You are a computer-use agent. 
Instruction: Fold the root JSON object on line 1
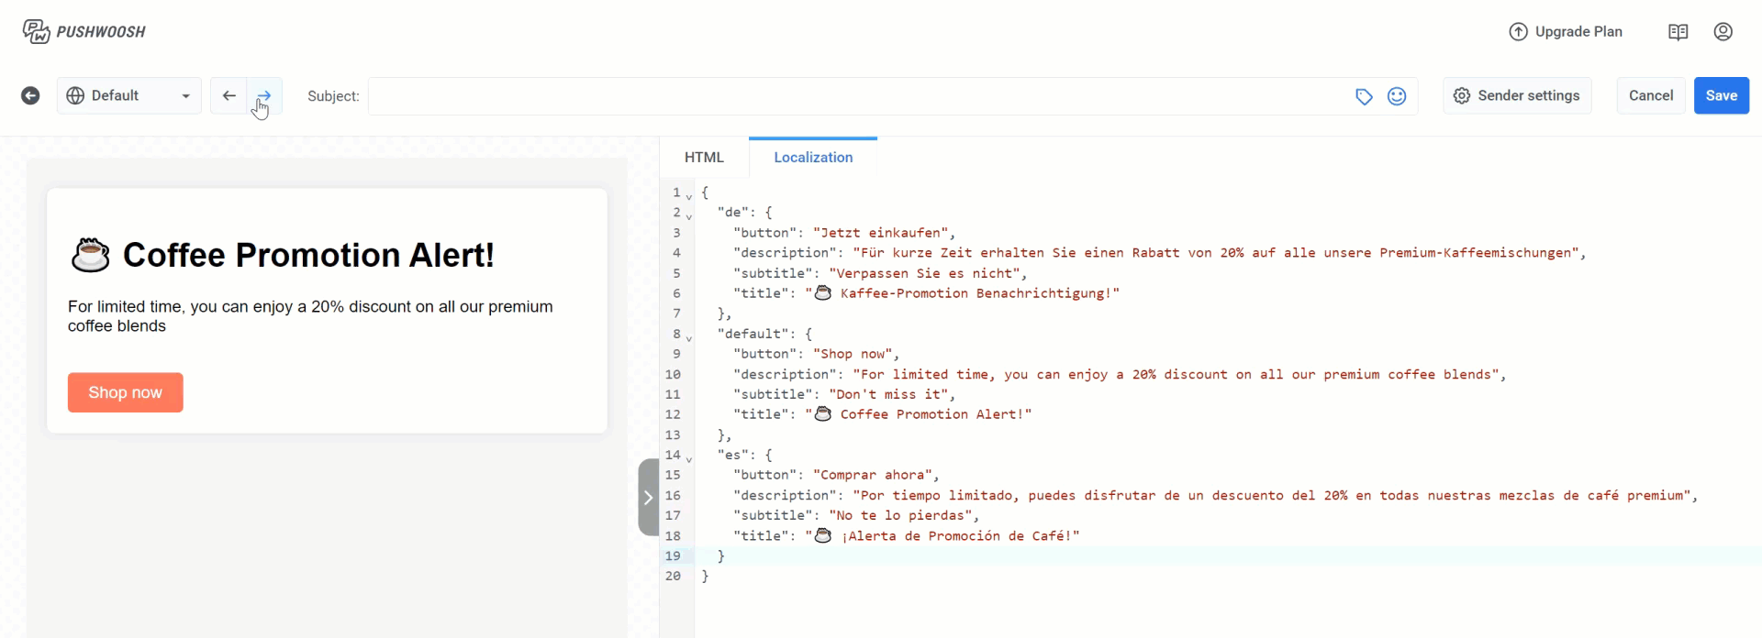[x=689, y=196]
